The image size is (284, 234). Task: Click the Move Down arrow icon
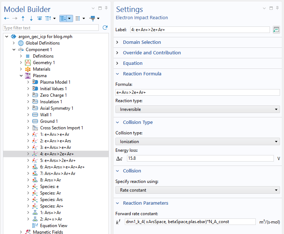[x=31, y=18]
